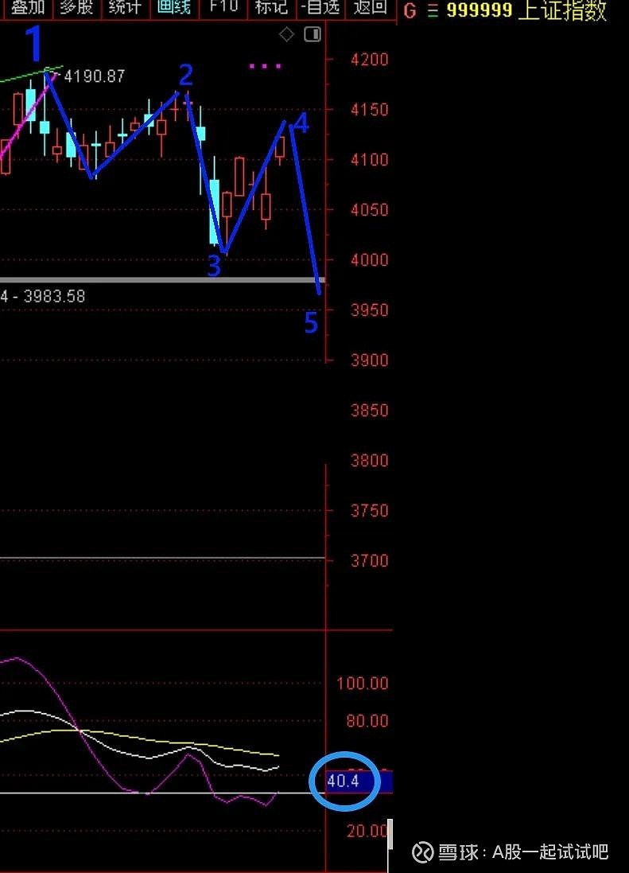Click the 80.00 indicator axis label
This screenshot has width=629, height=873.
pyautogui.click(x=367, y=721)
